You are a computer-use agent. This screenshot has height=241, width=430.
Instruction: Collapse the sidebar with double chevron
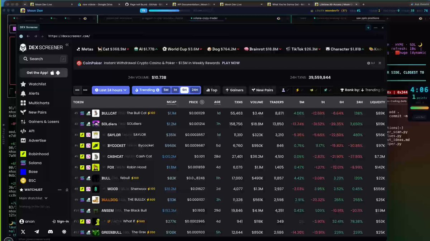[x=67, y=45]
